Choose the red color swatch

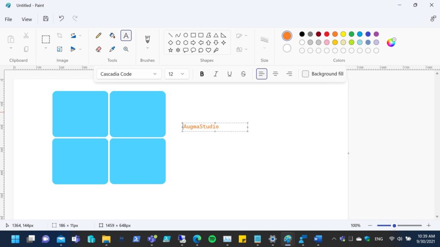[x=327, y=34]
